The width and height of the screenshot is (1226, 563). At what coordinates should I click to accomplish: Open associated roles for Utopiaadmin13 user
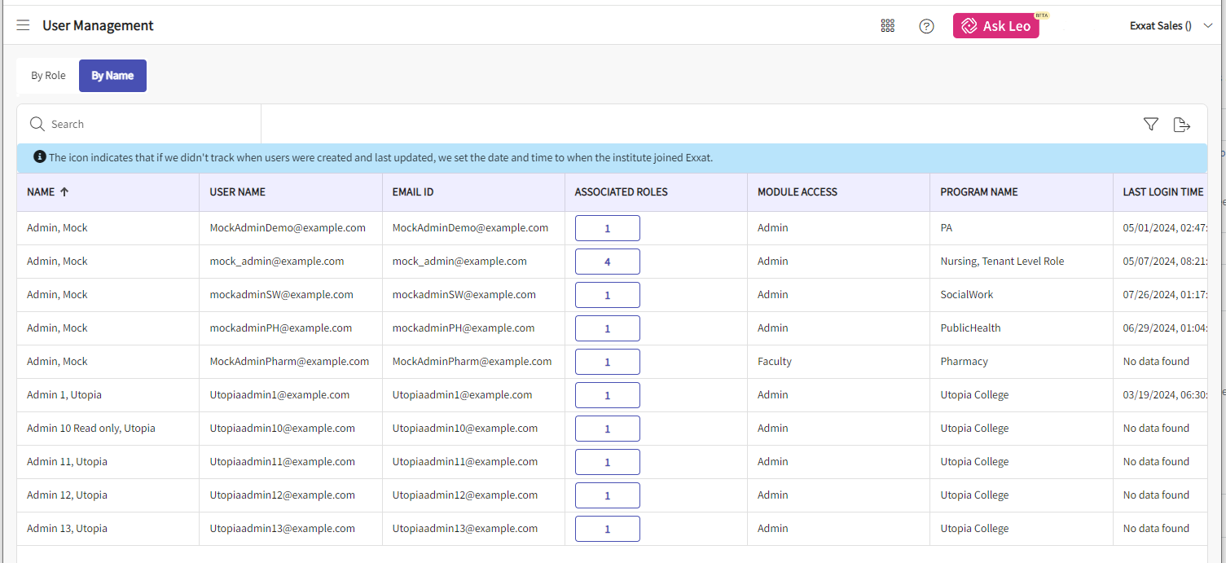pyautogui.click(x=607, y=529)
